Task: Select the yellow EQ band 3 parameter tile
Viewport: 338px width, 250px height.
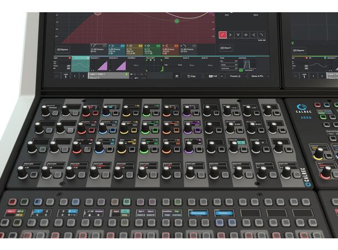Action: [135, 49]
